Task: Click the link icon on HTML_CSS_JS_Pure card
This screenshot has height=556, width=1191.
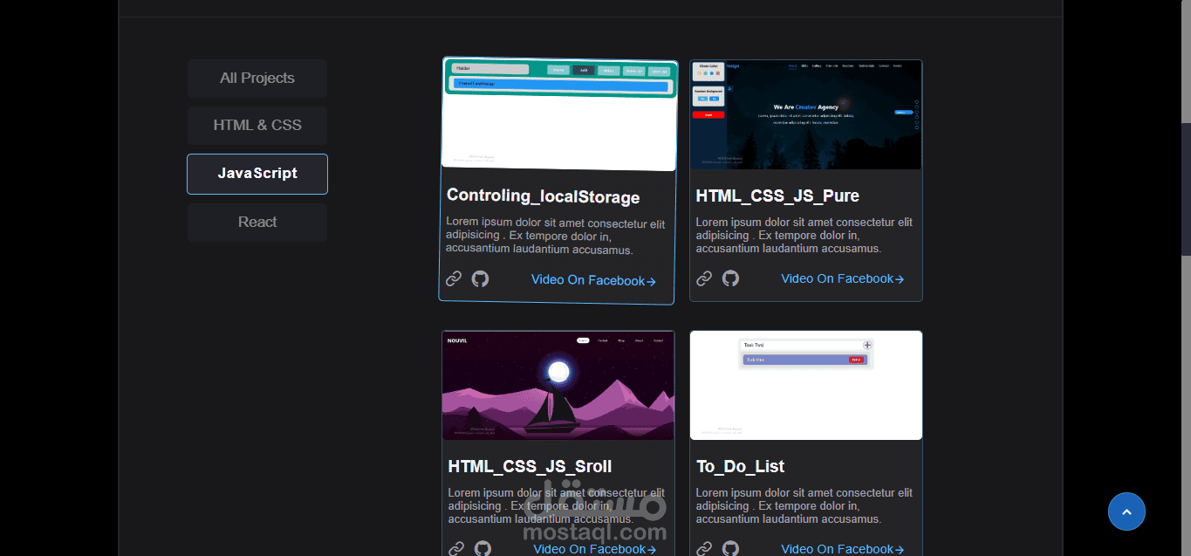Action: click(x=704, y=278)
